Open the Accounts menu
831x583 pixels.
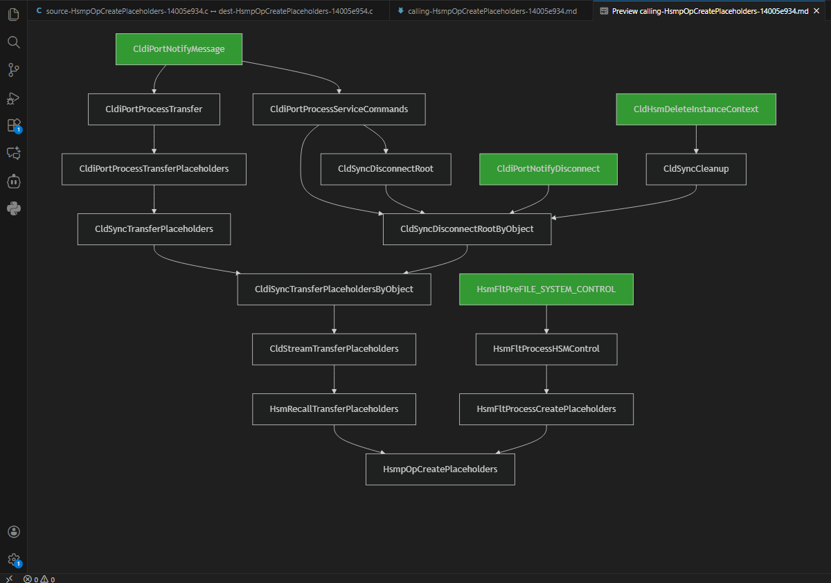pyautogui.click(x=13, y=532)
